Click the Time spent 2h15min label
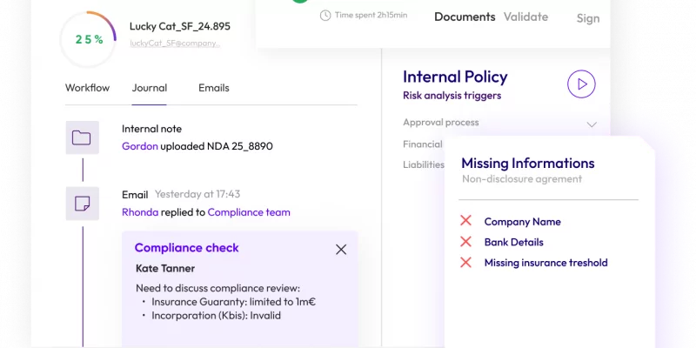This screenshot has width=696, height=348. pyautogui.click(x=371, y=15)
